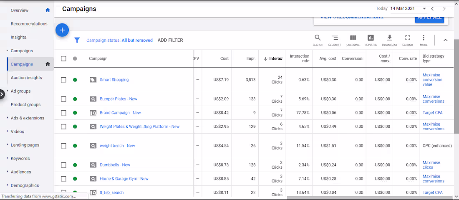Open the Reports chart icon
459x200 pixels.
tap(371, 40)
